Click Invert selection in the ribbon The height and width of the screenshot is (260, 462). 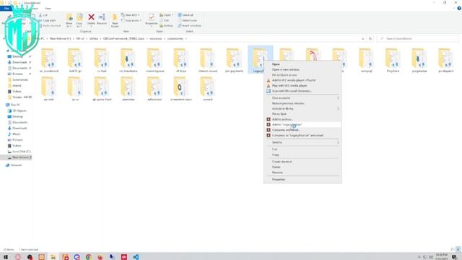189,26
